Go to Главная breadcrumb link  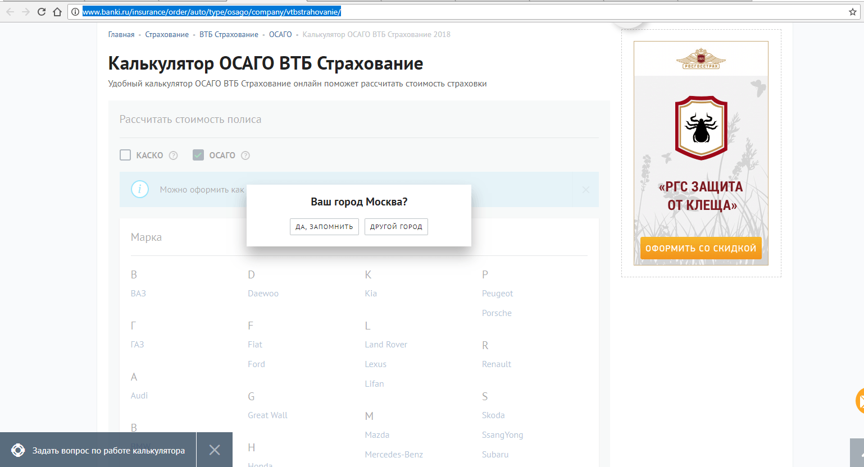pos(121,35)
